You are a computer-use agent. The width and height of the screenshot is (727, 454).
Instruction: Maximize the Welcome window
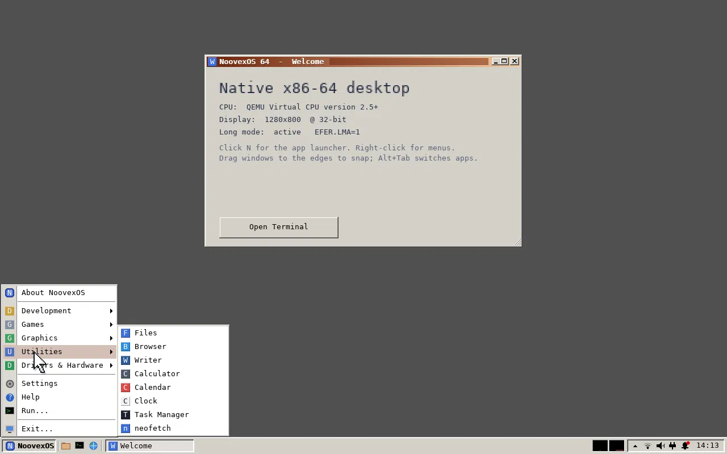[x=504, y=61]
